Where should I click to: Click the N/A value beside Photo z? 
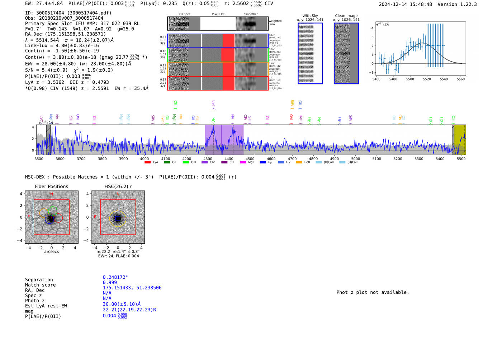pyautogui.click(x=107, y=298)
